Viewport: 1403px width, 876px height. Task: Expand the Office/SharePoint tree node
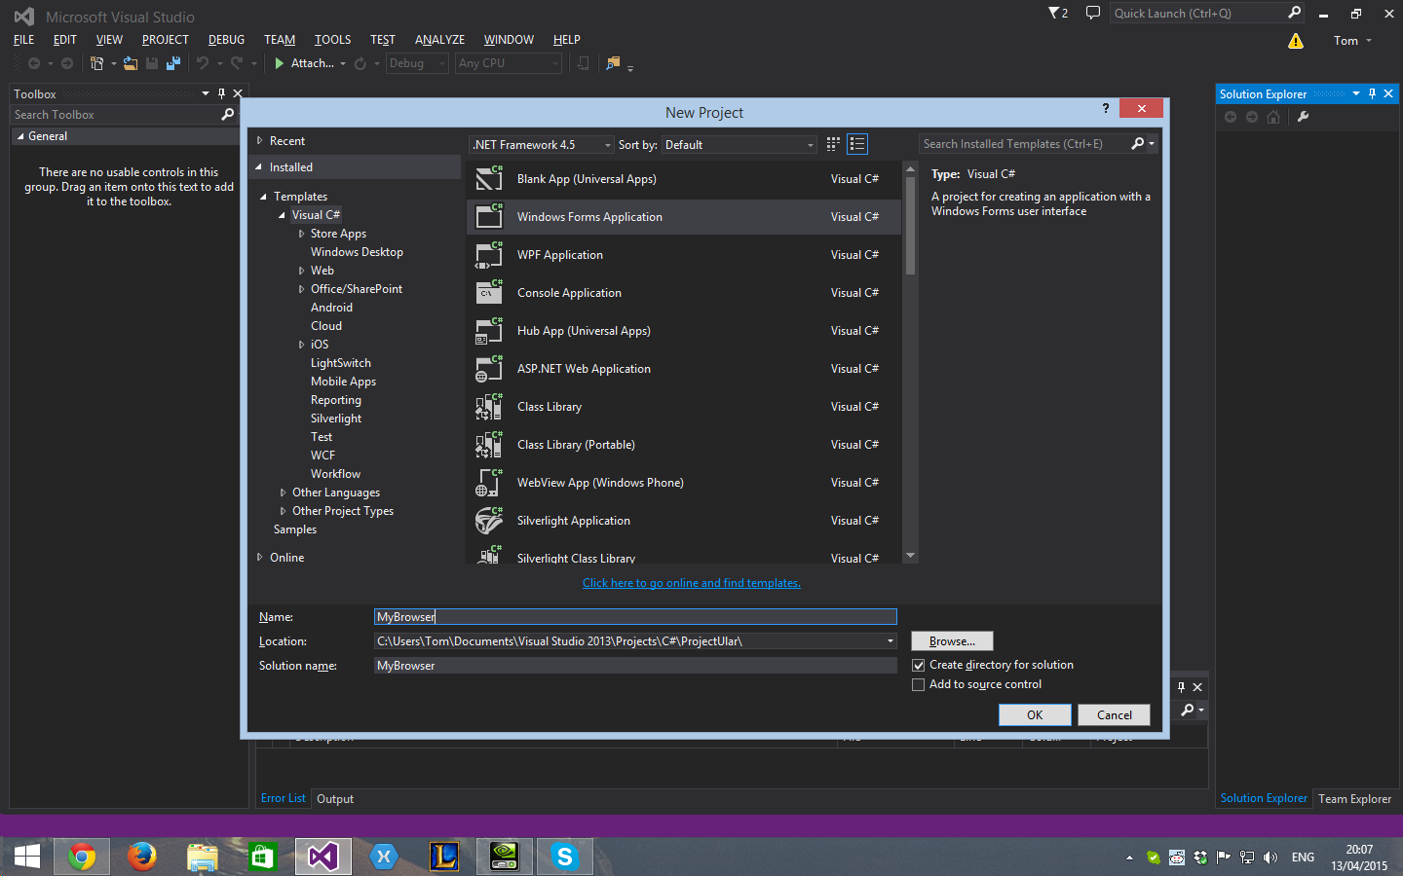point(301,289)
